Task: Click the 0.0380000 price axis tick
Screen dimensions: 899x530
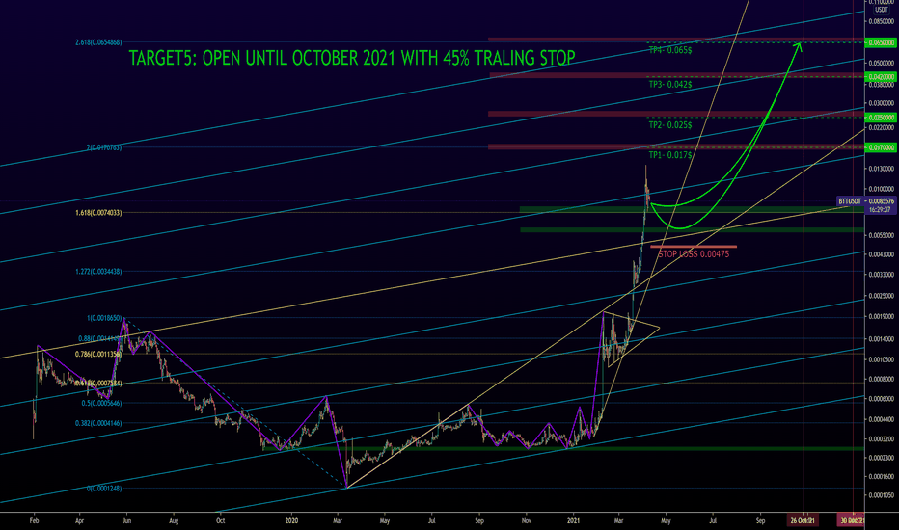Action: click(x=882, y=85)
